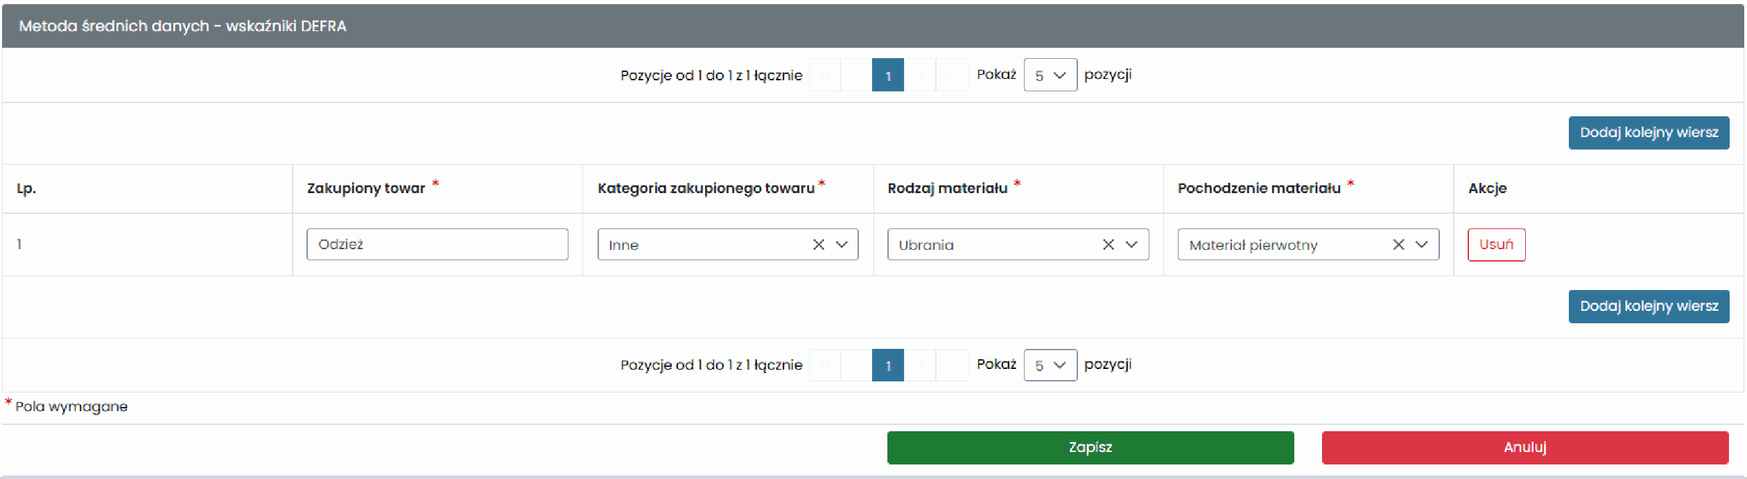
Task: Focus the Zakupiony towar Odzież field
Action: [x=437, y=244]
